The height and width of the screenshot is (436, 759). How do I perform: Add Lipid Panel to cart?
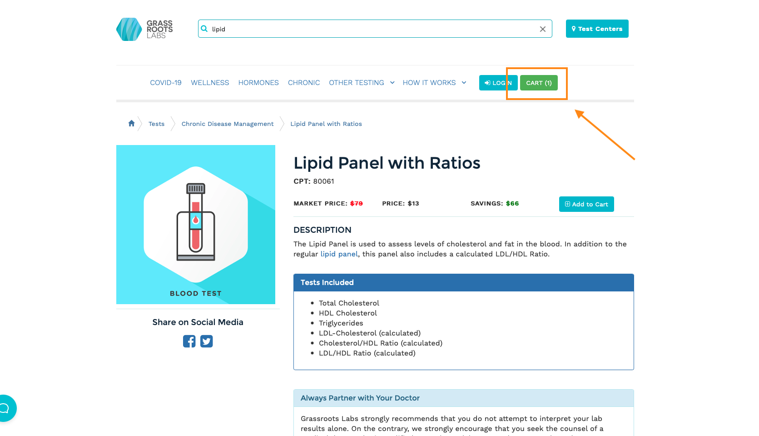tap(586, 204)
